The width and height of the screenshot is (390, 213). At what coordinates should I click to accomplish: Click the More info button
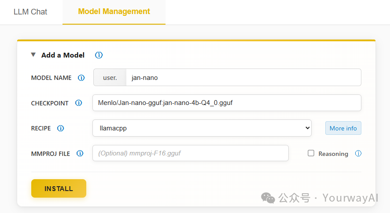pyautogui.click(x=343, y=128)
